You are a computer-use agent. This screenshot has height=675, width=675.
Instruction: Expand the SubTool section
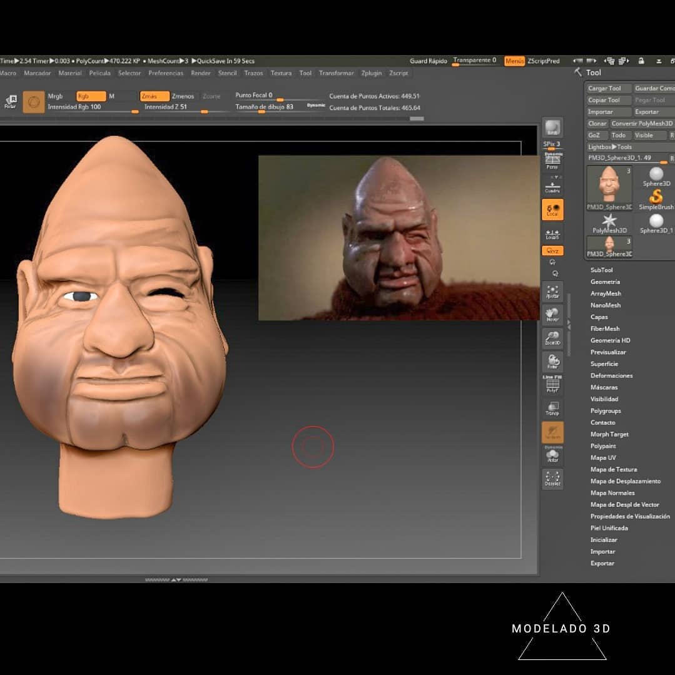602,270
